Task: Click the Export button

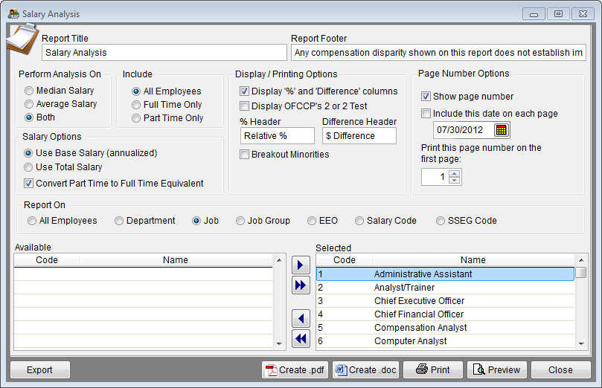Action: pyautogui.click(x=40, y=370)
